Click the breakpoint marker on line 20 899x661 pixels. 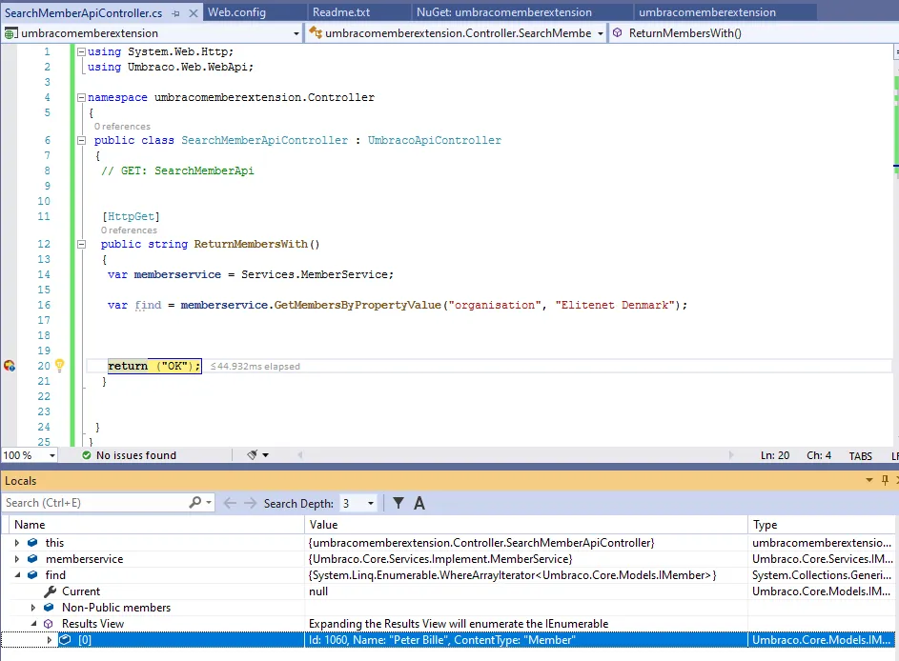(x=10, y=366)
